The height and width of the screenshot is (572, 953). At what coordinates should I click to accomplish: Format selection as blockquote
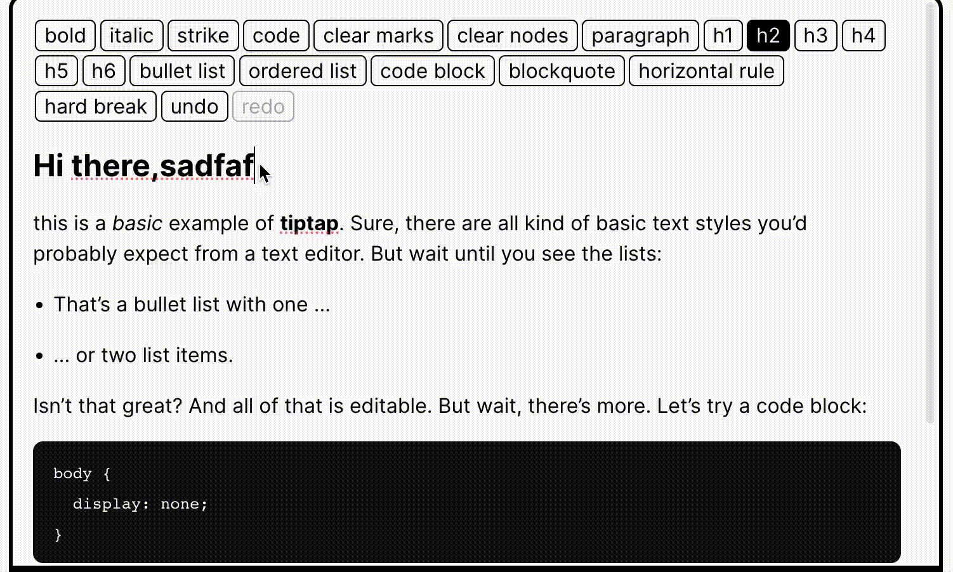click(x=562, y=70)
